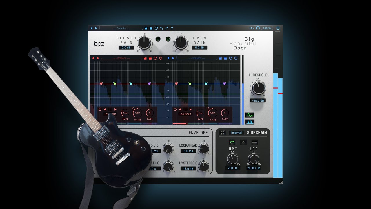Open the Low Shelf filter type dropdown in open EQ
Screen dimensions: 371x209
(x=185, y=114)
